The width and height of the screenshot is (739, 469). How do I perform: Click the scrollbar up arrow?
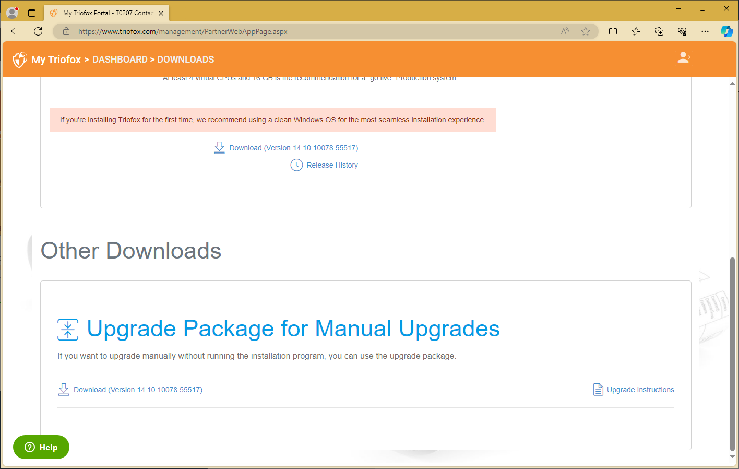tap(732, 83)
